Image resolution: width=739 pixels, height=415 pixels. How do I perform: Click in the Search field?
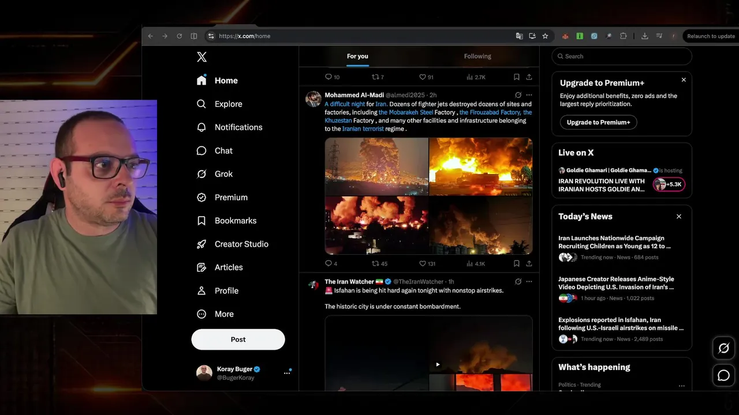622,56
